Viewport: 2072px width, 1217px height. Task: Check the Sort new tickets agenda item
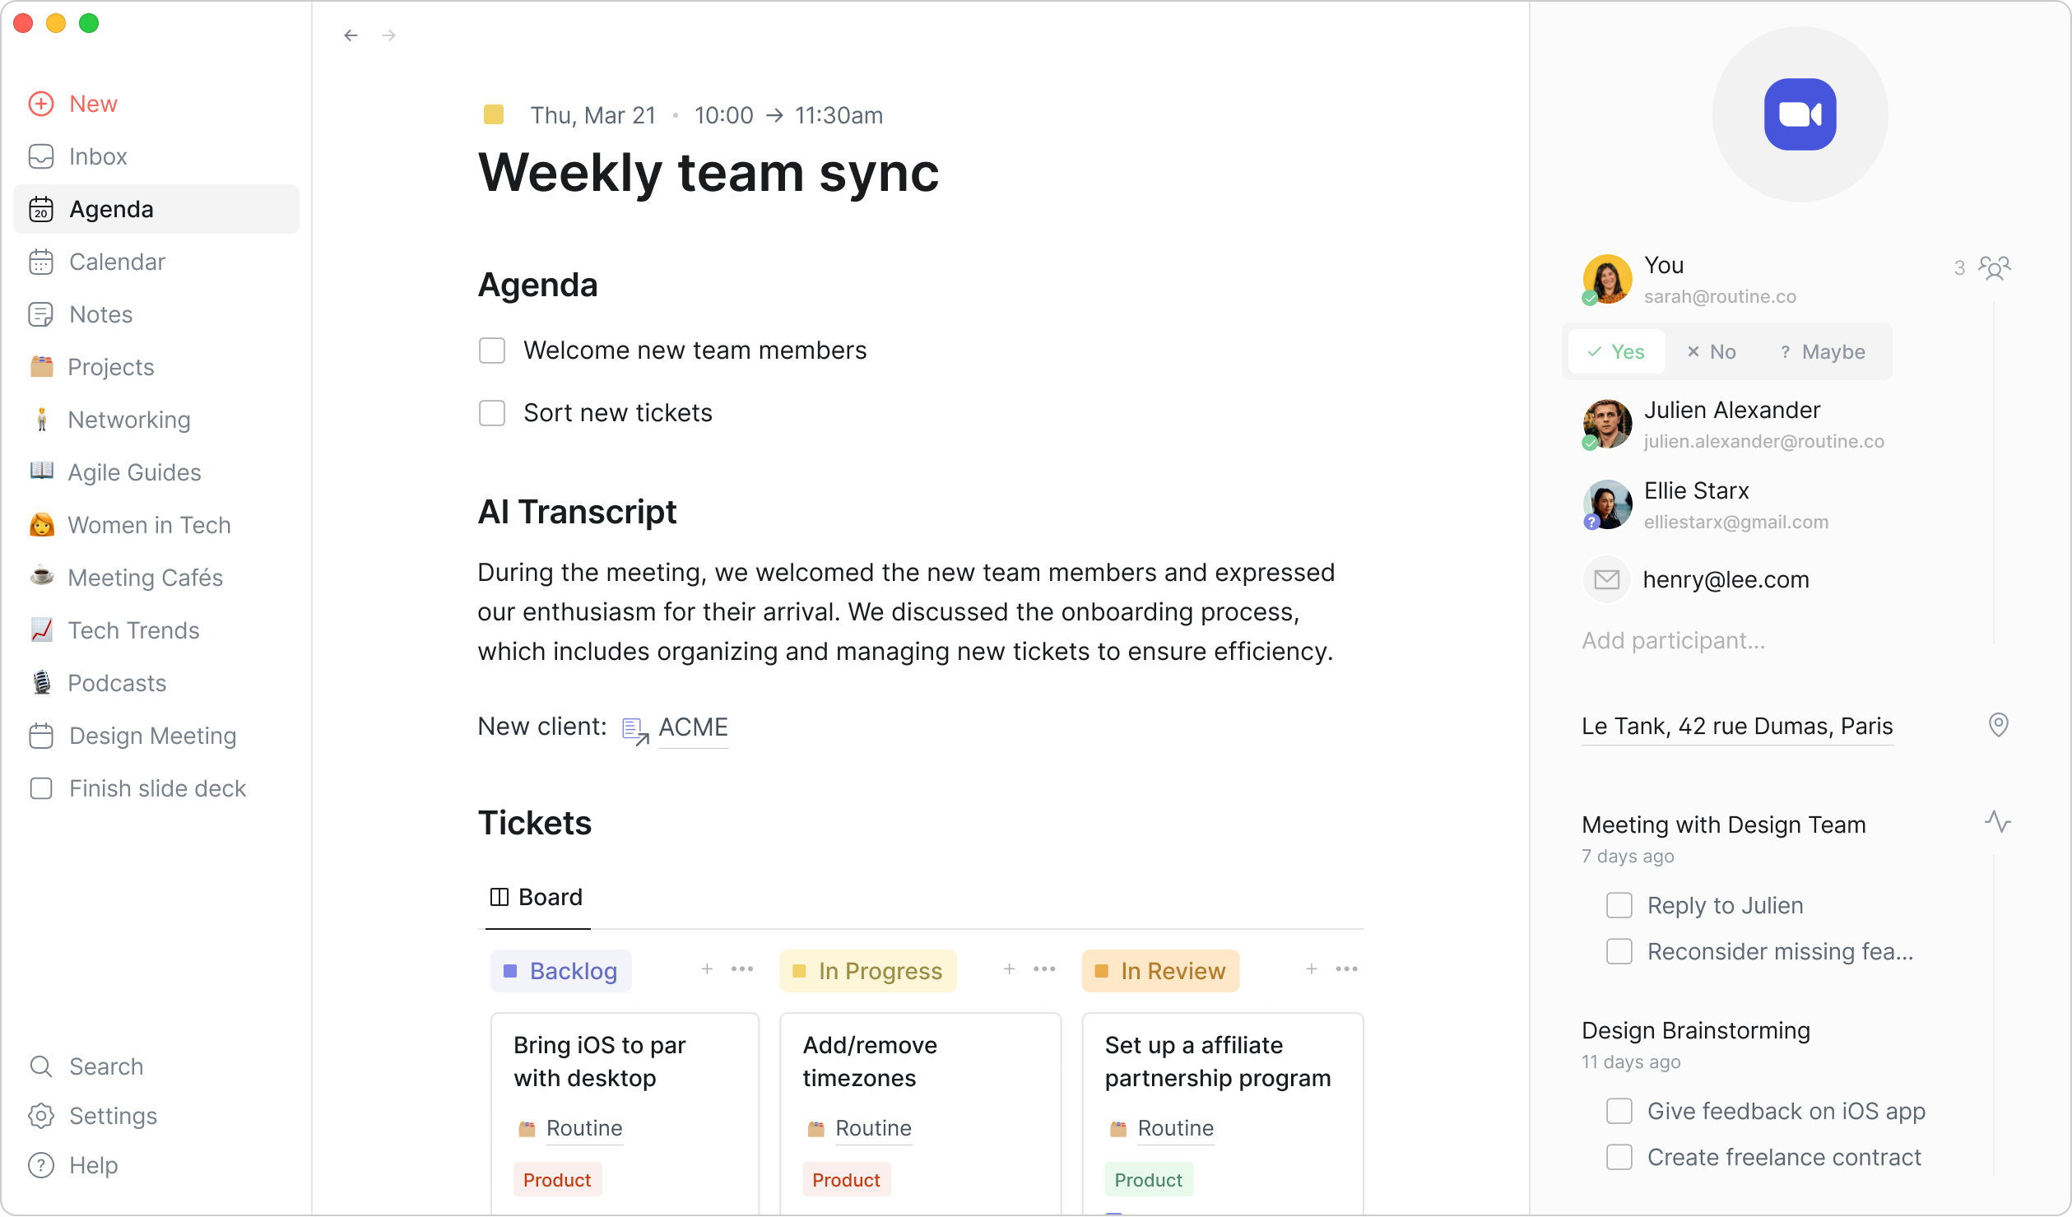coord(492,412)
